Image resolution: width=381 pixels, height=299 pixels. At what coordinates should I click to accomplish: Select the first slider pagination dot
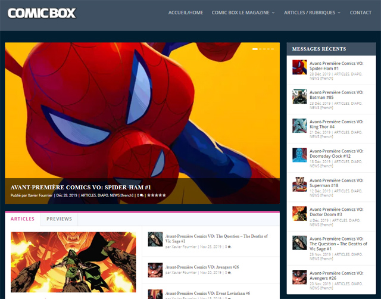[255, 49]
